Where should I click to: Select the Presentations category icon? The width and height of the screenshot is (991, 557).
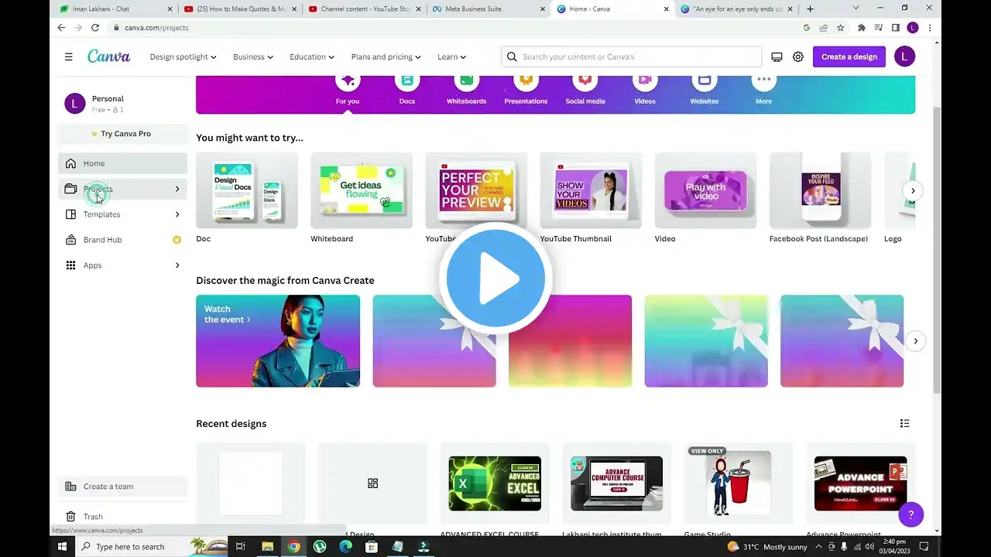pyautogui.click(x=526, y=80)
